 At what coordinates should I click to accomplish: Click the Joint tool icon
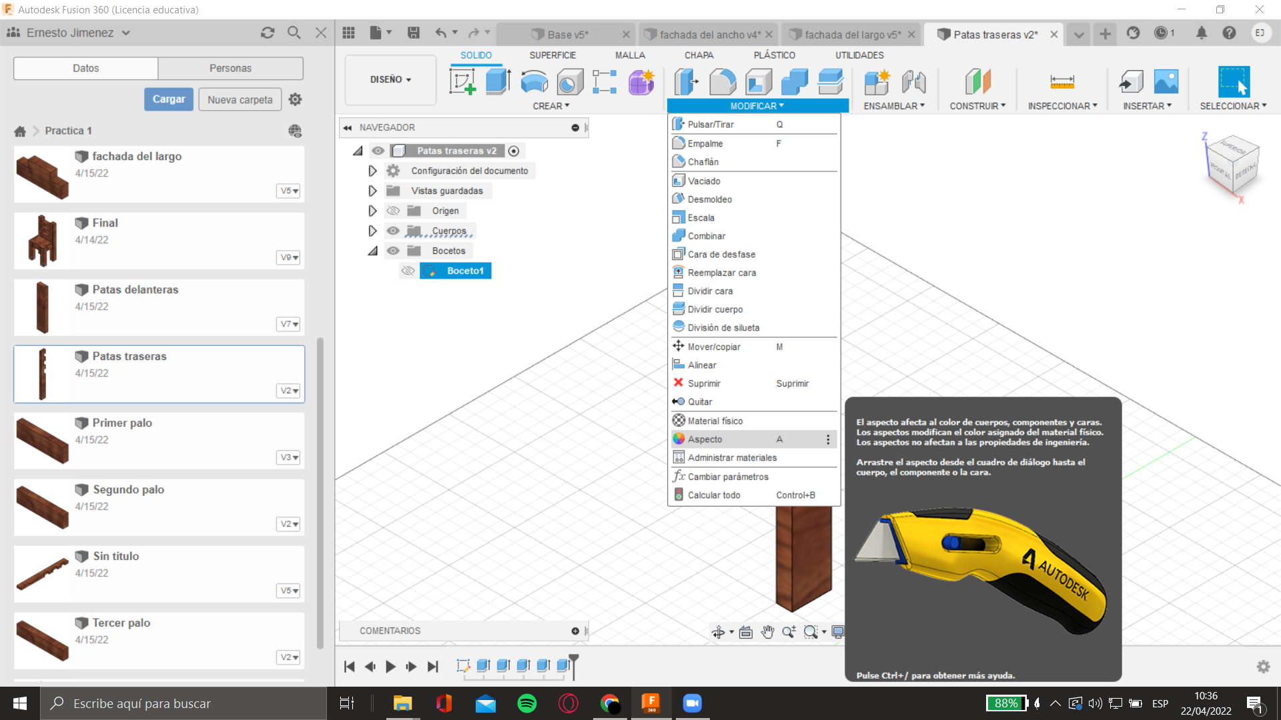point(913,82)
